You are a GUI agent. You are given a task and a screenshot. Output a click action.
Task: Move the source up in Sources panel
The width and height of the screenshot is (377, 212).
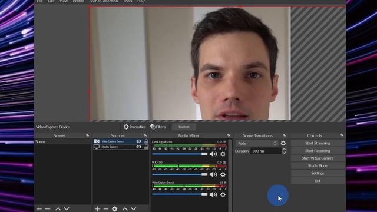click(125, 209)
